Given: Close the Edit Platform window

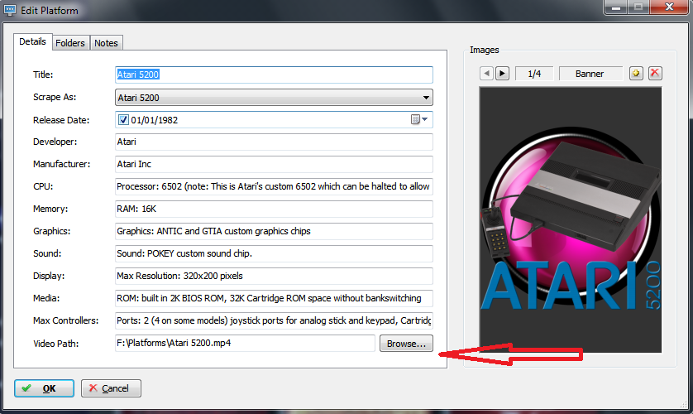Looking at the screenshot, I should pos(669,7).
